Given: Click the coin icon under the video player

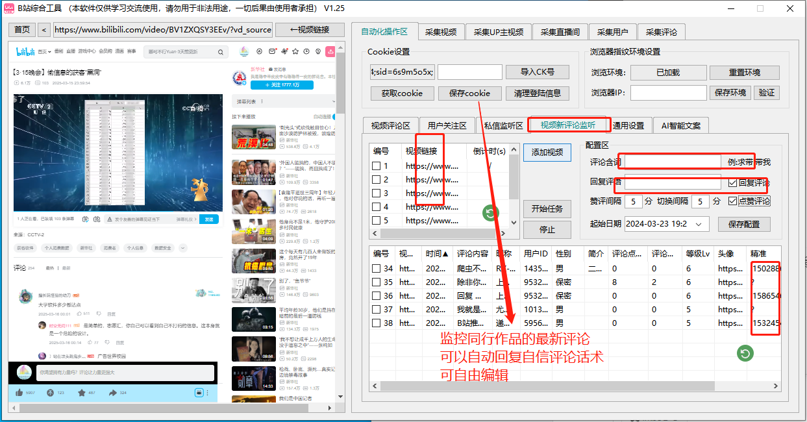Looking at the screenshot, I should click(51, 393).
